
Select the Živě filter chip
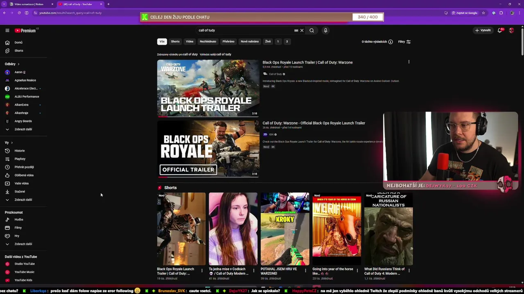(268, 41)
